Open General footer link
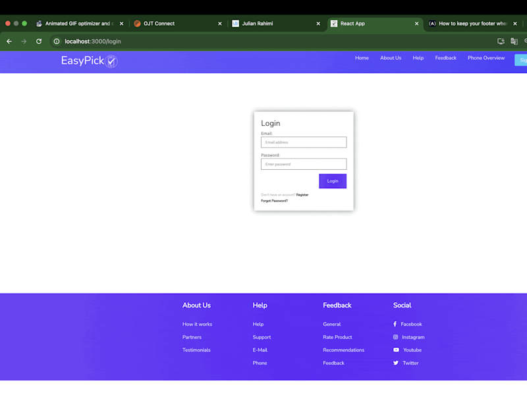 pos(332,324)
